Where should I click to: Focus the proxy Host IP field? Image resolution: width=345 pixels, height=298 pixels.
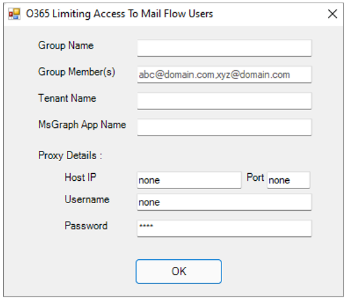pyautogui.click(x=189, y=180)
